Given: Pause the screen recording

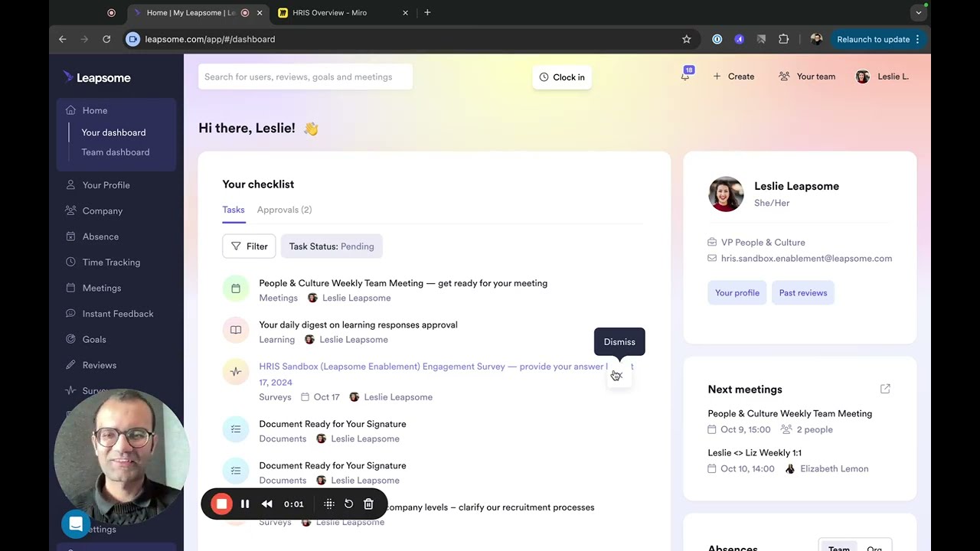Looking at the screenshot, I should [245, 504].
